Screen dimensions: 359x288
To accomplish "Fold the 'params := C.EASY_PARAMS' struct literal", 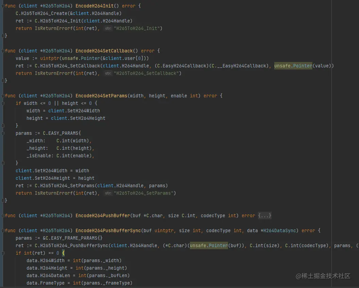I will tap(3, 133).
